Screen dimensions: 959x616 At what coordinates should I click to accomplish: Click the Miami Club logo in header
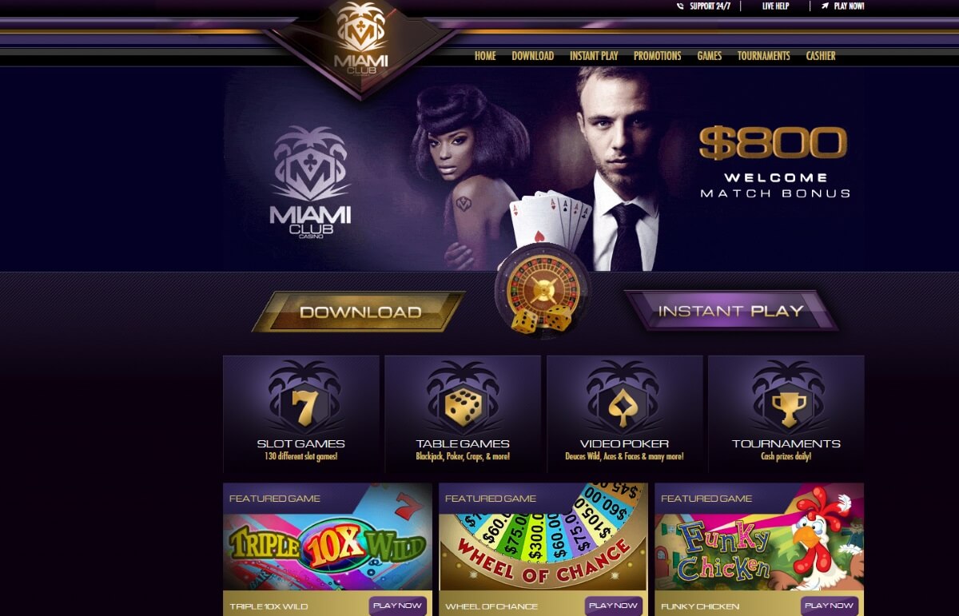361,40
